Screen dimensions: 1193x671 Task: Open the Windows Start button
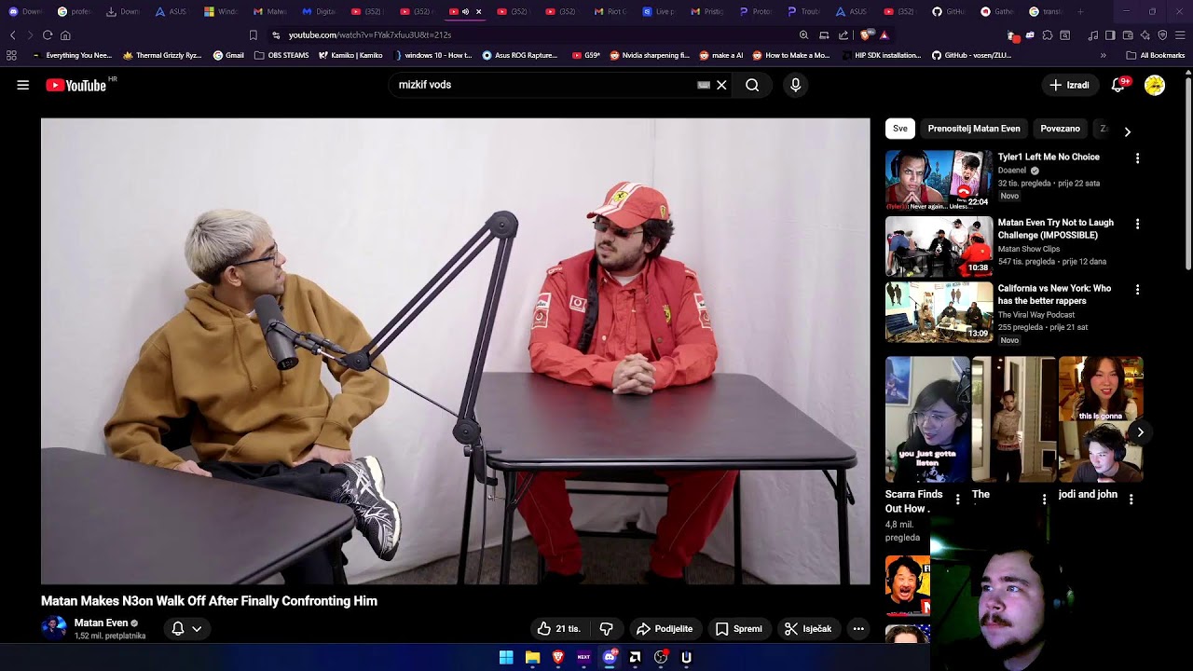tap(506, 657)
